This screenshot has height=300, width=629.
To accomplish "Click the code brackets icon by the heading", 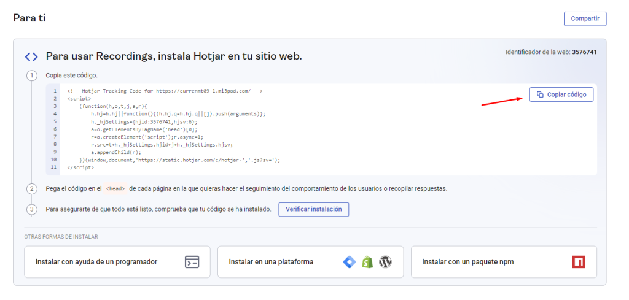I will point(31,56).
